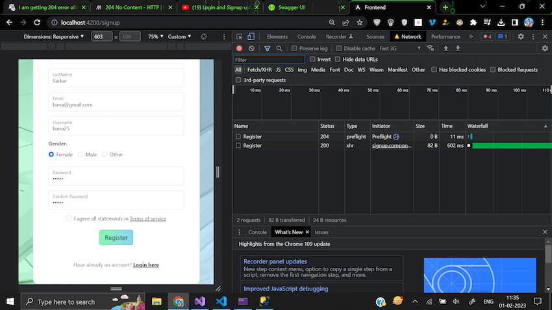Open the Dimensions Responsive dropdown
Screen dimensions: 552x310
click(x=55, y=37)
